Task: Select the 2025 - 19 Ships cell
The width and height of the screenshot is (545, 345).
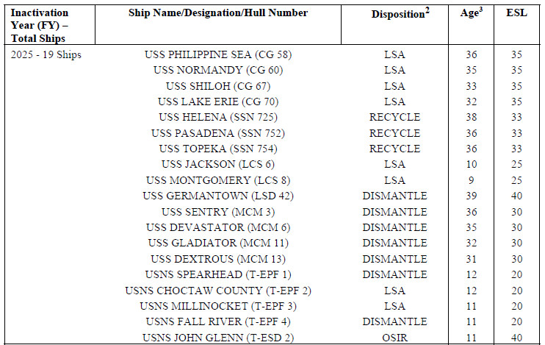Action: pos(46,55)
